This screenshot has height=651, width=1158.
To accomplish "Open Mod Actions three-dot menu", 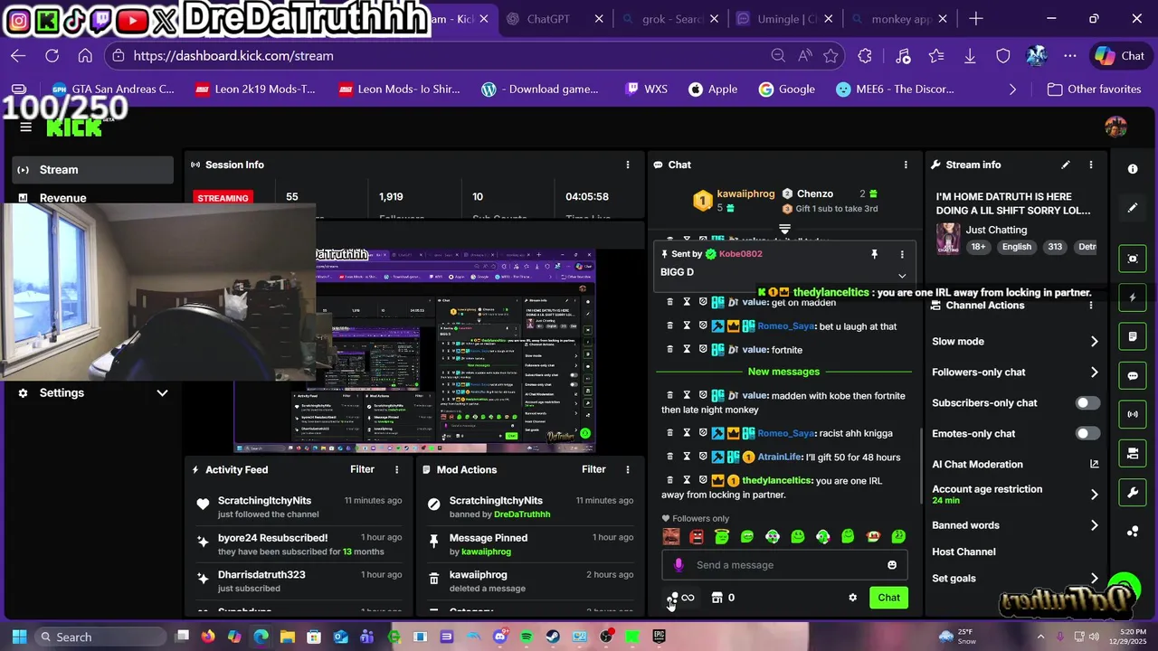I will click(x=628, y=469).
